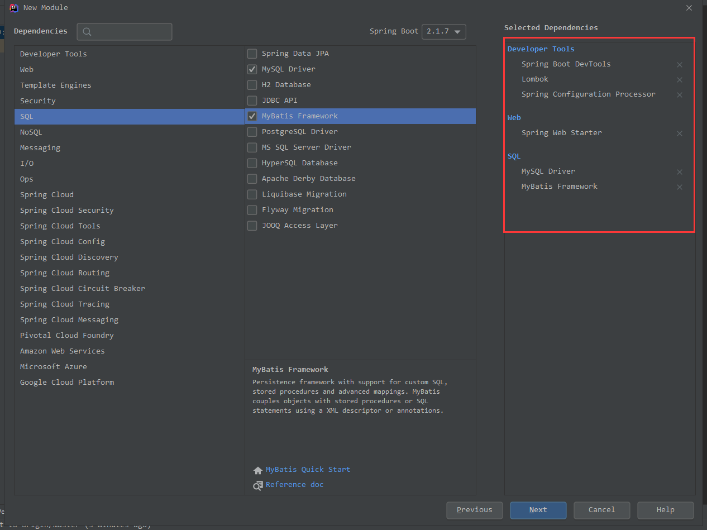
Task: Click Spring Web Starter in selected list
Action: pyautogui.click(x=561, y=133)
